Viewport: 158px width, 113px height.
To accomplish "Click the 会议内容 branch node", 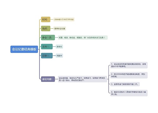I will (48, 79).
